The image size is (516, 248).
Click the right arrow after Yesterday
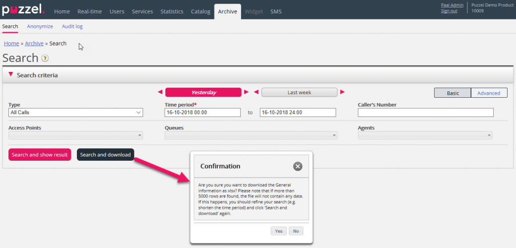coord(247,92)
